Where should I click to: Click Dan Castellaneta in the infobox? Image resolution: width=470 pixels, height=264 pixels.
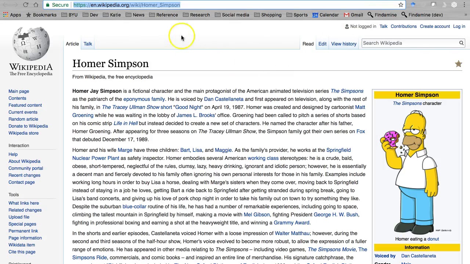pyautogui.click(x=419, y=256)
